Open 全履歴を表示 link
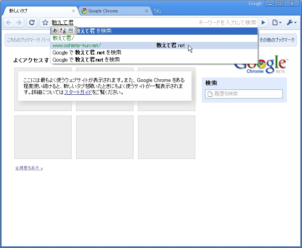This screenshot has width=302, height=248. [x=29, y=168]
